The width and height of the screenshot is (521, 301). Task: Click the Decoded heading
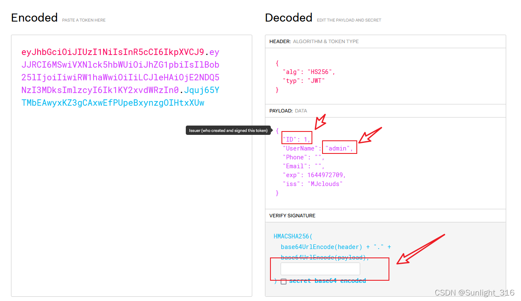289,18
